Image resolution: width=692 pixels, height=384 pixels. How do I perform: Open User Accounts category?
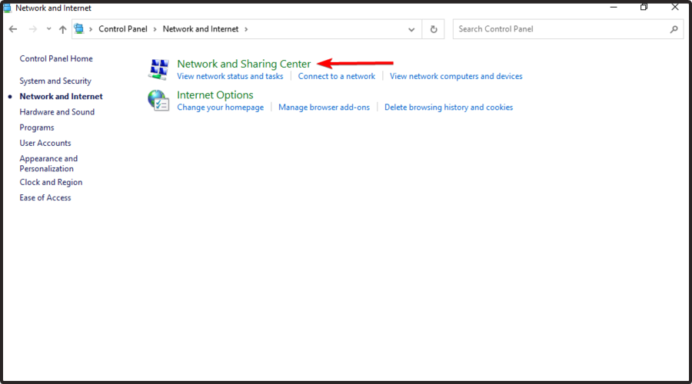point(45,143)
